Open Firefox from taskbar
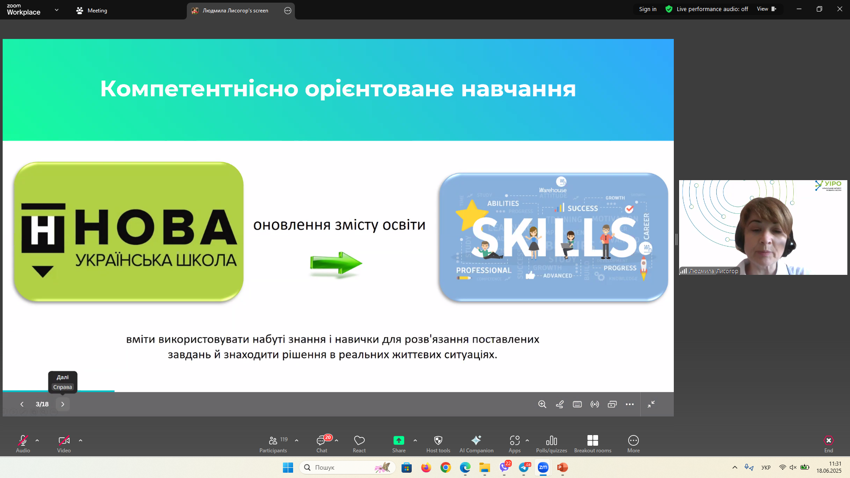 point(426,467)
